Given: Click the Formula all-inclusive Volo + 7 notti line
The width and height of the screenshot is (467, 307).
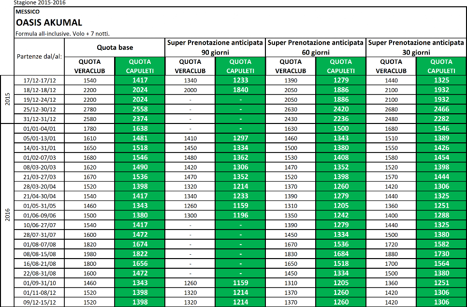Looking at the screenshot, I should click(x=62, y=34).
